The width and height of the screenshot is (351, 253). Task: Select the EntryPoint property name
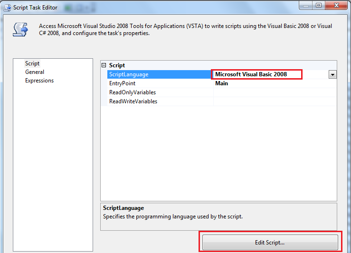pyautogui.click(x=122, y=83)
